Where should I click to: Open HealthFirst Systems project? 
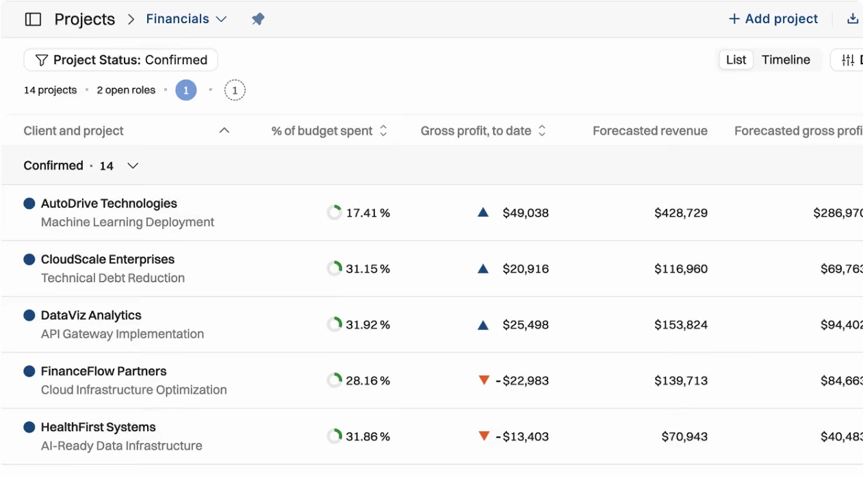99,428
